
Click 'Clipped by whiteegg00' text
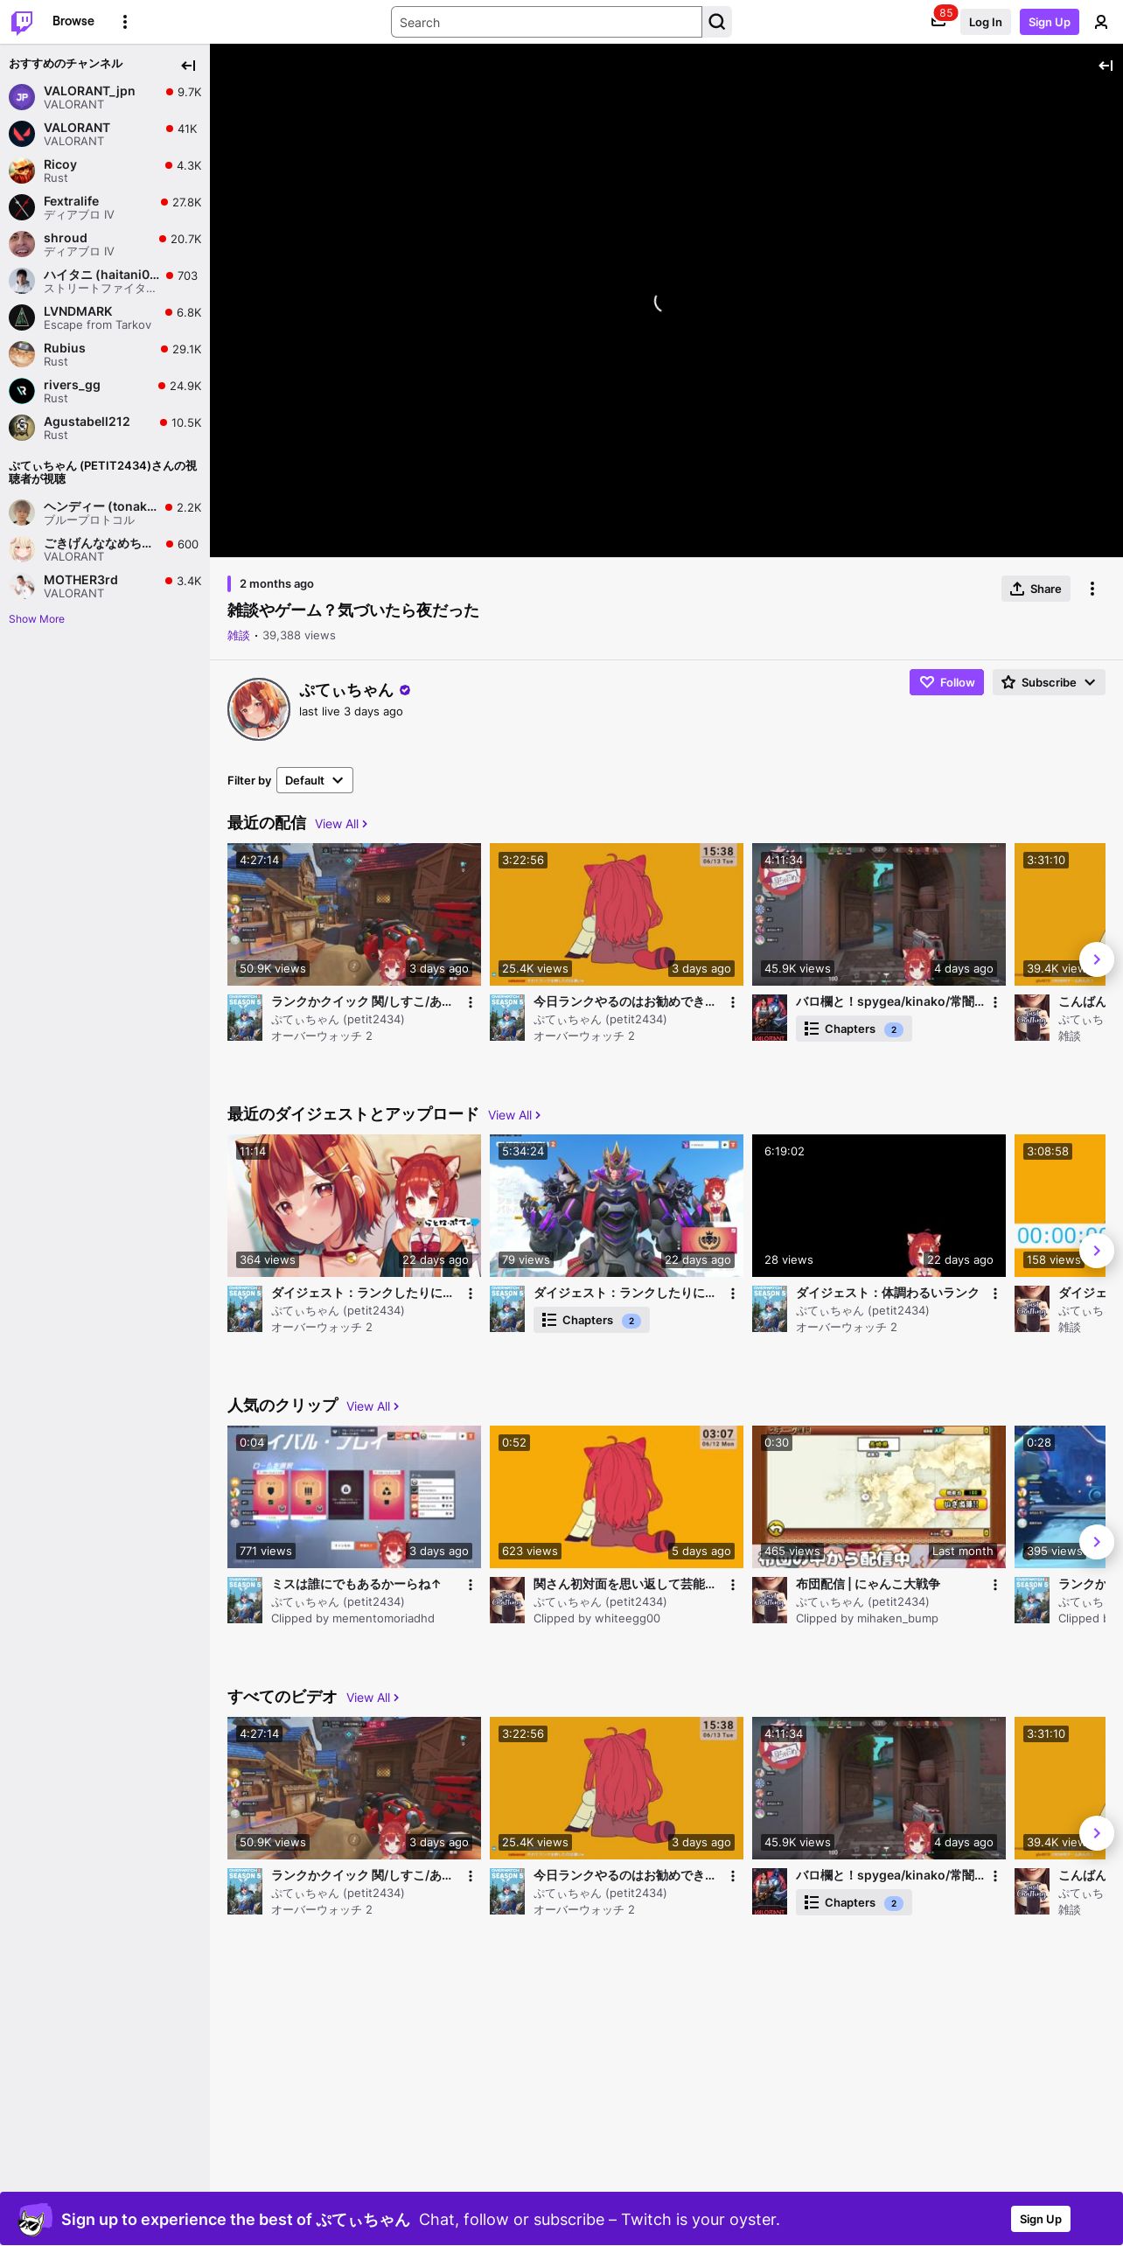[596, 1619]
